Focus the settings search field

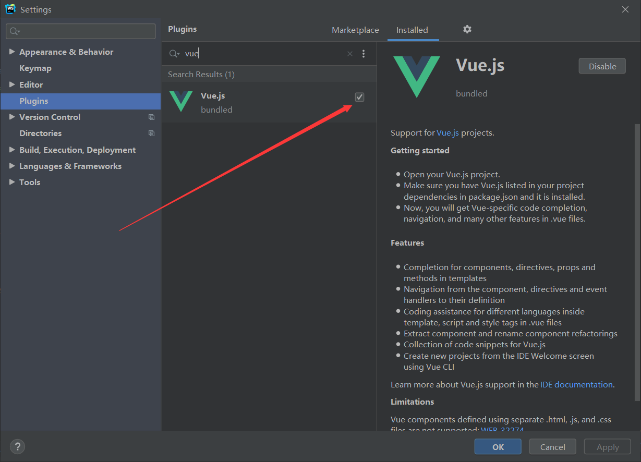coord(81,31)
